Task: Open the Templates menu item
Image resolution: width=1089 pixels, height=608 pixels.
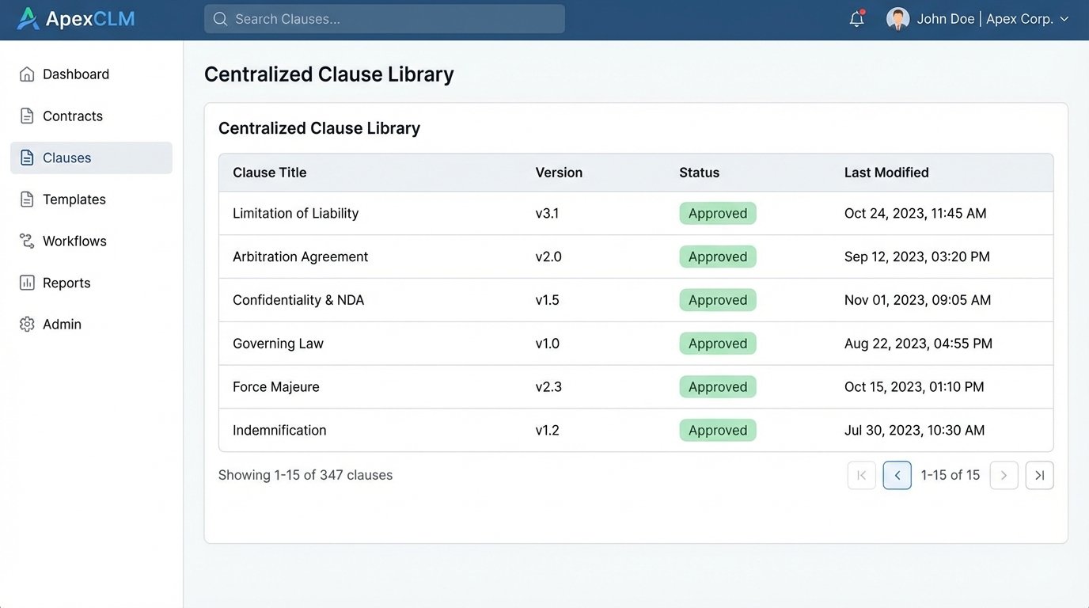Action: point(74,199)
